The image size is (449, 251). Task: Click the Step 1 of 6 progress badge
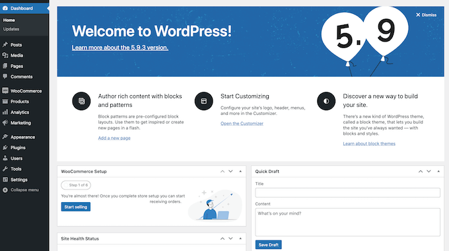coord(76,185)
